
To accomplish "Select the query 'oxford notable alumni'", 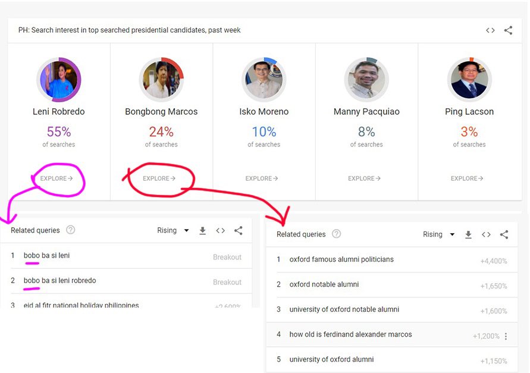I will [x=322, y=285].
